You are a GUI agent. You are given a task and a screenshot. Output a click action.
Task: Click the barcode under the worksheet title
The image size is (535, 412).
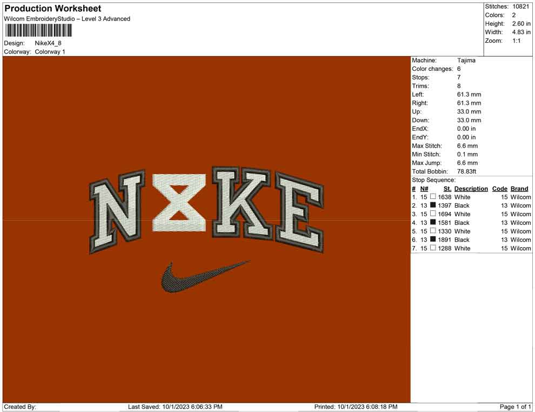38,31
